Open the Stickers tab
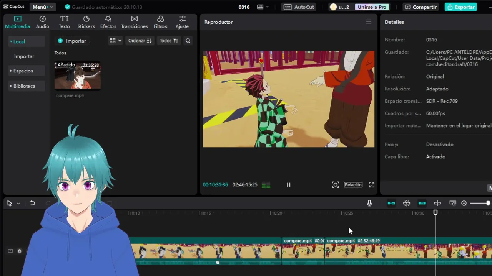Screen dimensions: 492x276 (86, 22)
